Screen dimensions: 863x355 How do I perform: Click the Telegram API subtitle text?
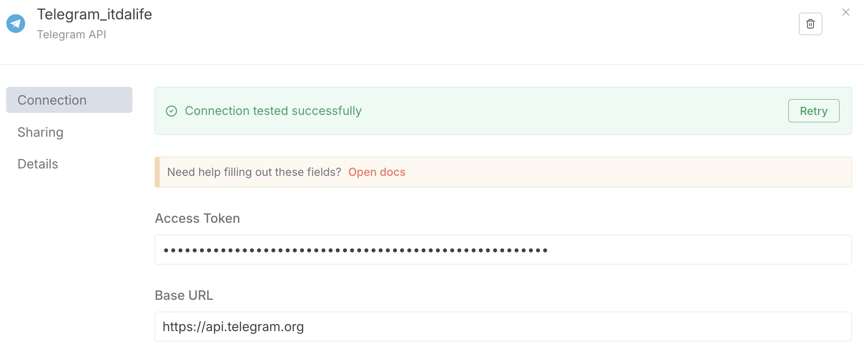71,35
